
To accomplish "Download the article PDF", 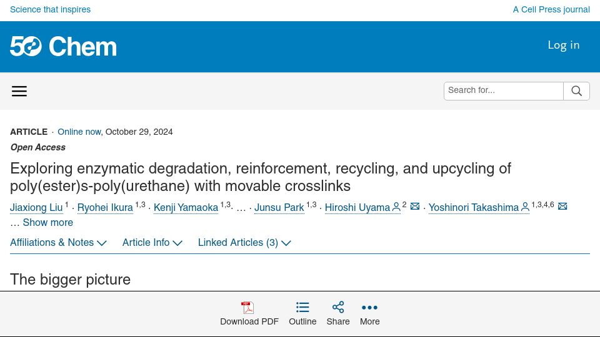I will (249, 314).
